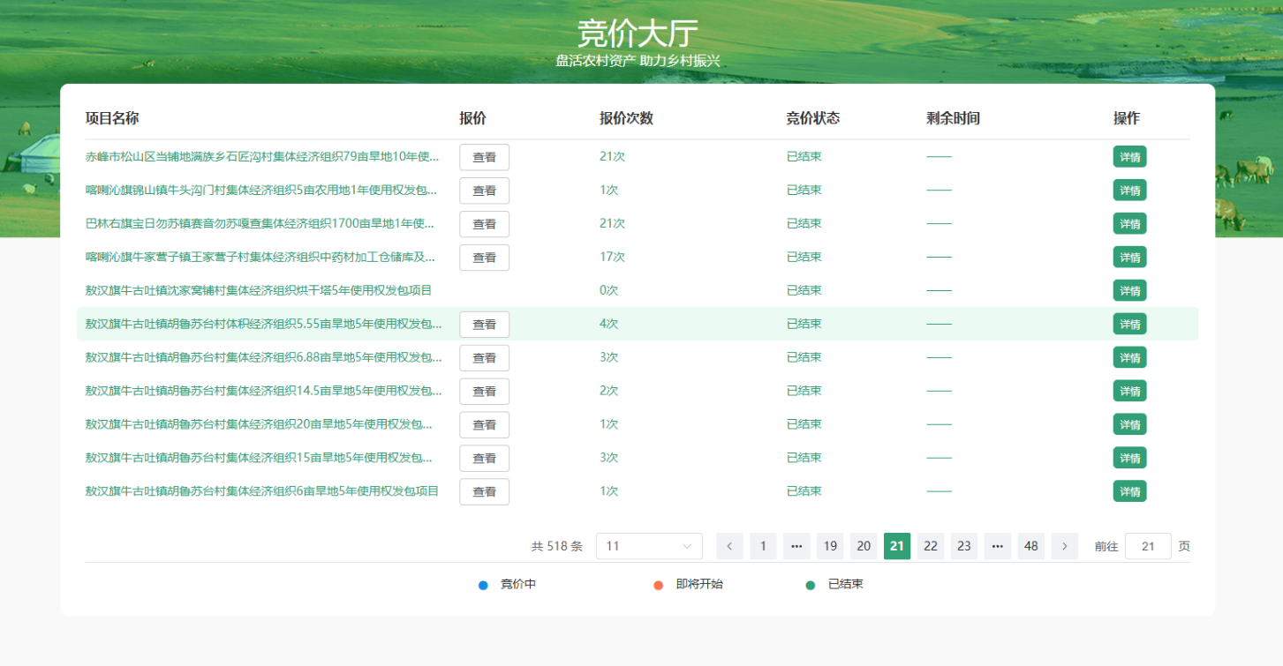Open 详情 for 喀喇沁旗锦山镇 5亩农用地 project
Screen dimensions: 1283x666
click(x=1129, y=191)
